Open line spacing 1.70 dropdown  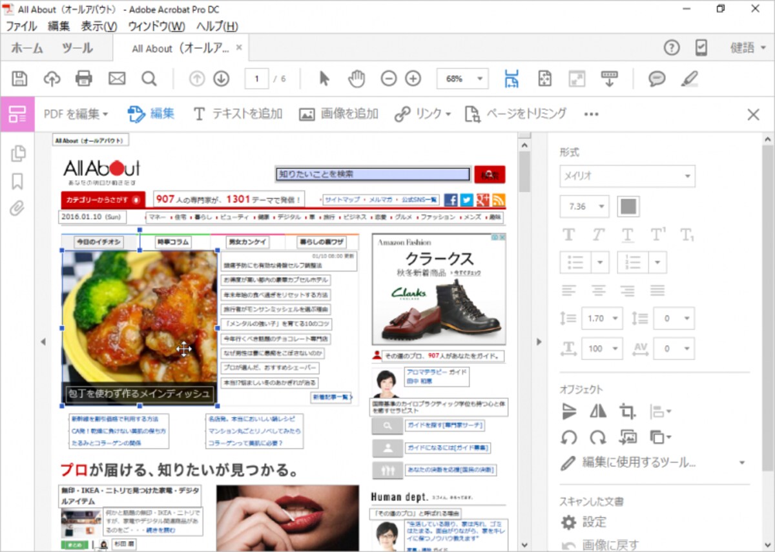(x=602, y=319)
